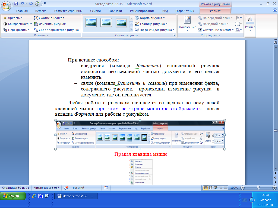The height and width of the screenshot is (208, 278).
Task: Switch to Draft view
Action: click(226, 188)
